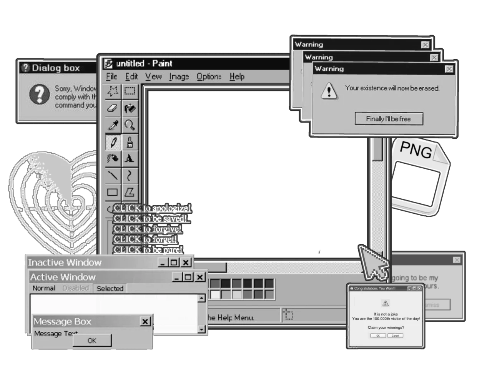Select the Magnifier tool in Paint
This screenshot has width=492, height=369.
click(x=130, y=125)
